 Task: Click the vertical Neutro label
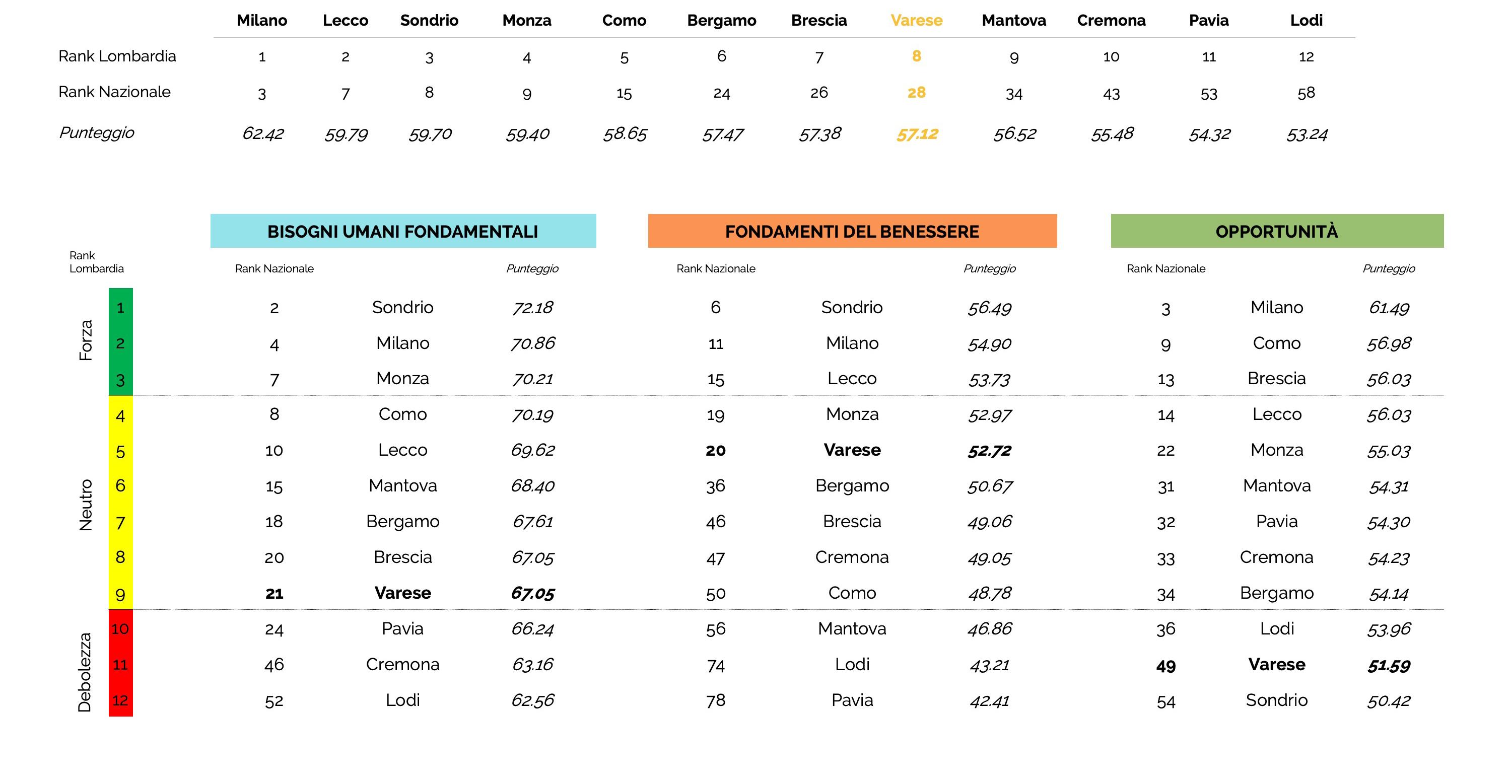click(86, 505)
